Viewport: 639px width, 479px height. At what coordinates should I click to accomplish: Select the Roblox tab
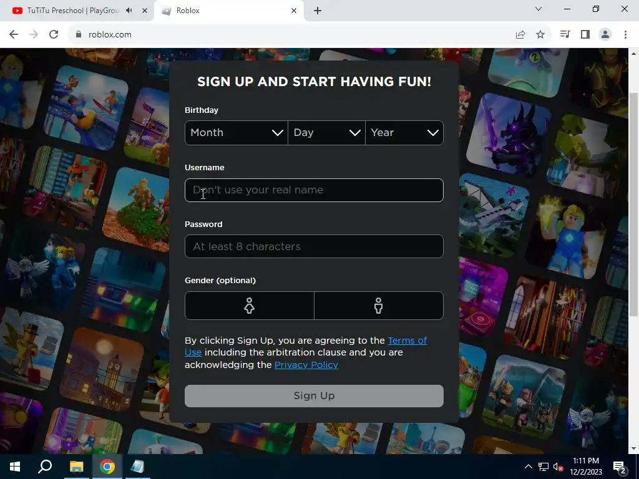230,11
